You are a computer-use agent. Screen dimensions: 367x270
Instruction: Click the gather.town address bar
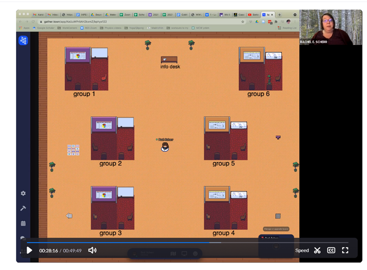(141, 21)
